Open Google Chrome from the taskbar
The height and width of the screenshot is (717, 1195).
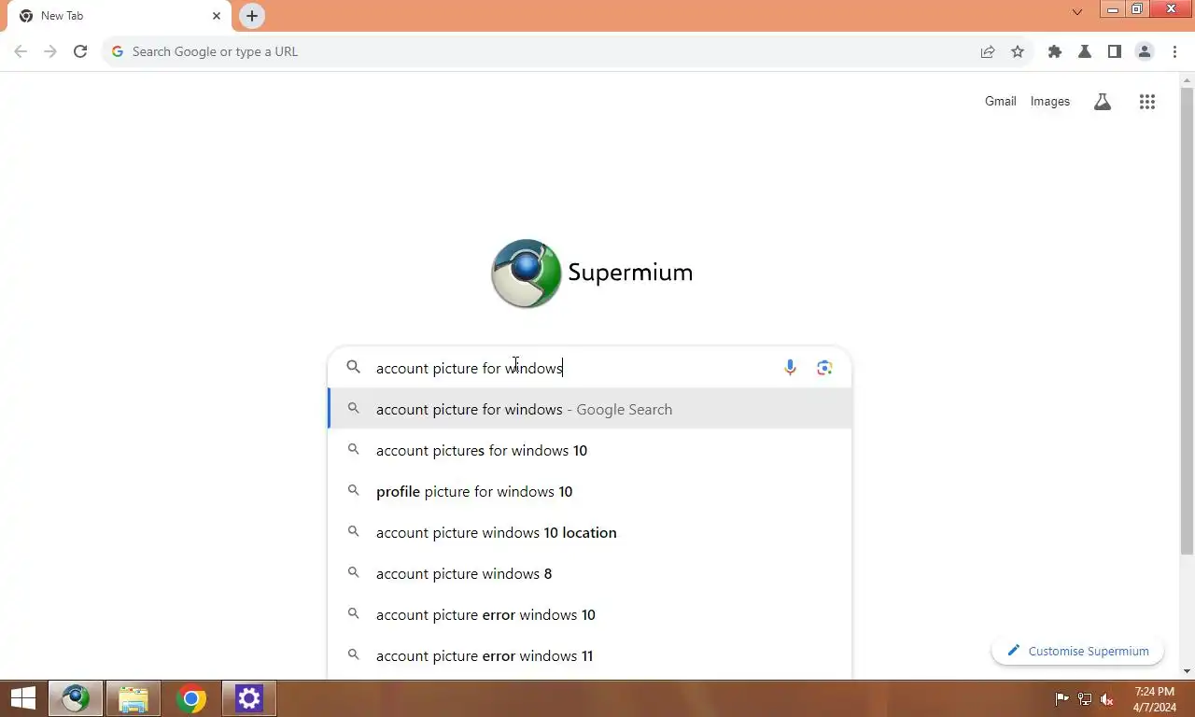(191, 698)
